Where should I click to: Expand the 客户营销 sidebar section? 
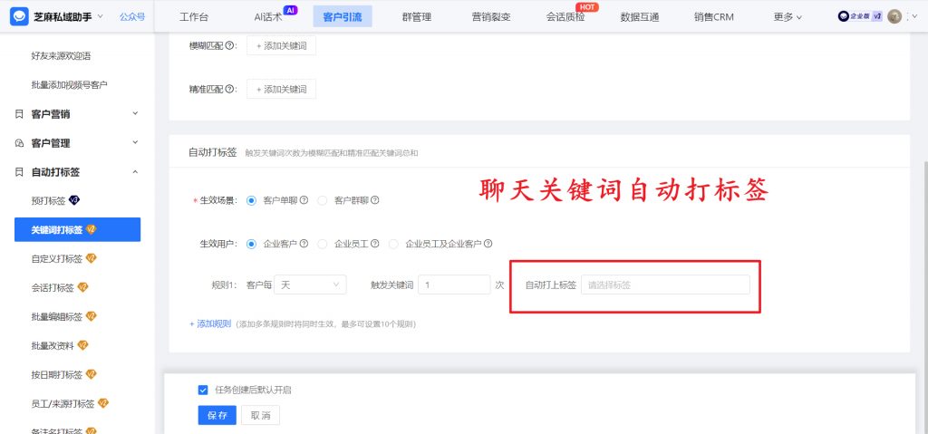[x=135, y=114]
